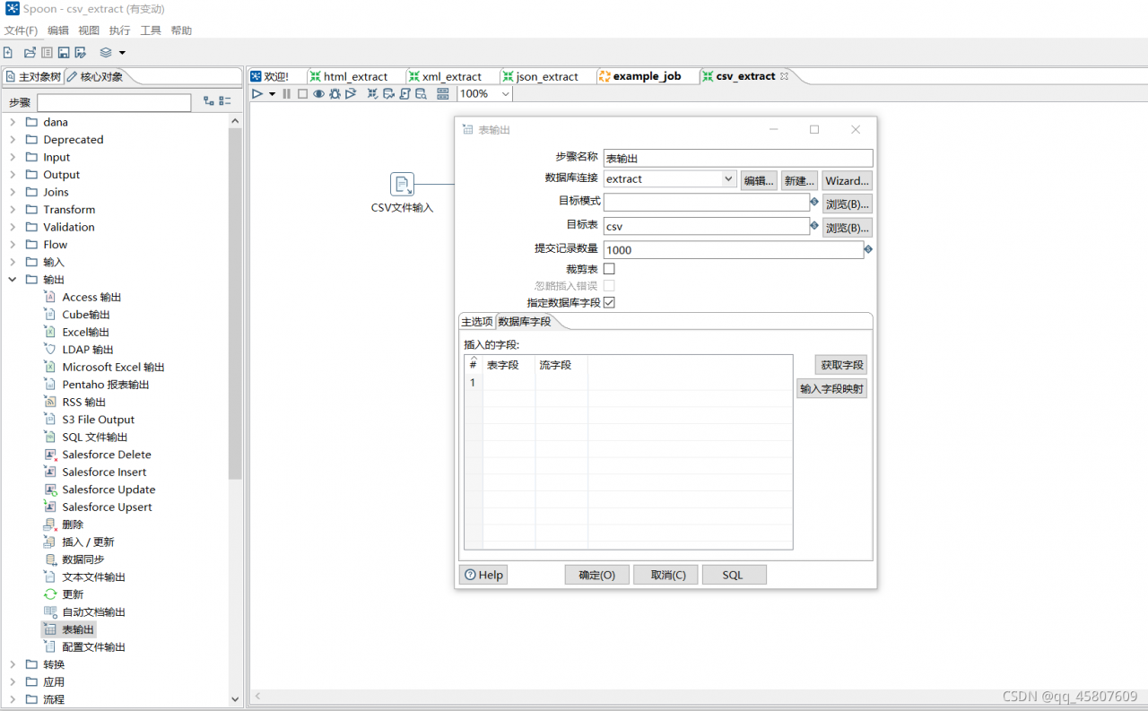The height and width of the screenshot is (711, 1148).
Task: Click the 目标模式 input field
Action: coord(707,202)
